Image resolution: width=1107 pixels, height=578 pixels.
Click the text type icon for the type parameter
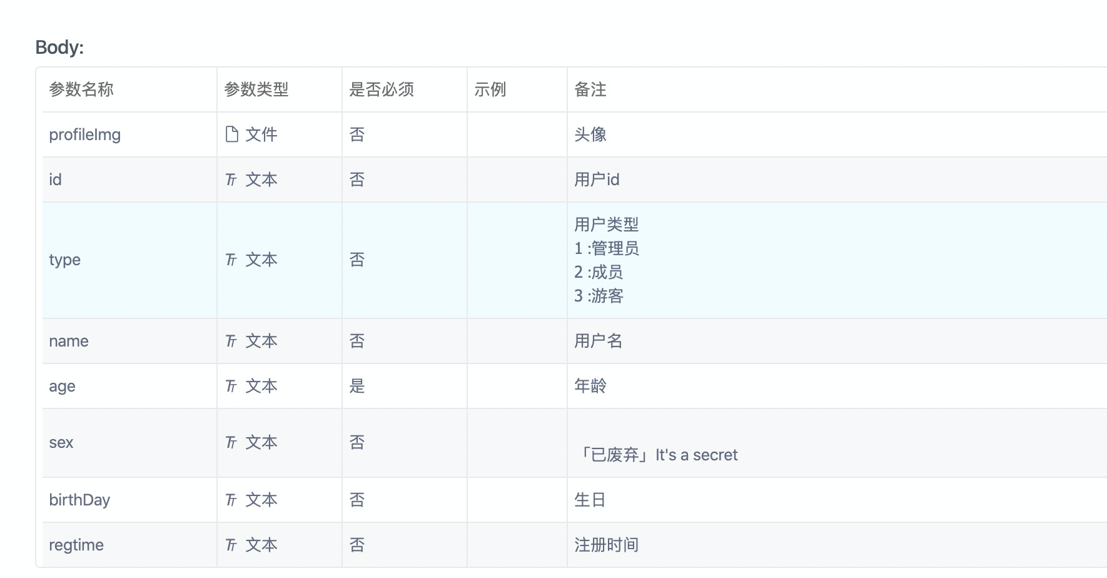(x=231, y=260)
